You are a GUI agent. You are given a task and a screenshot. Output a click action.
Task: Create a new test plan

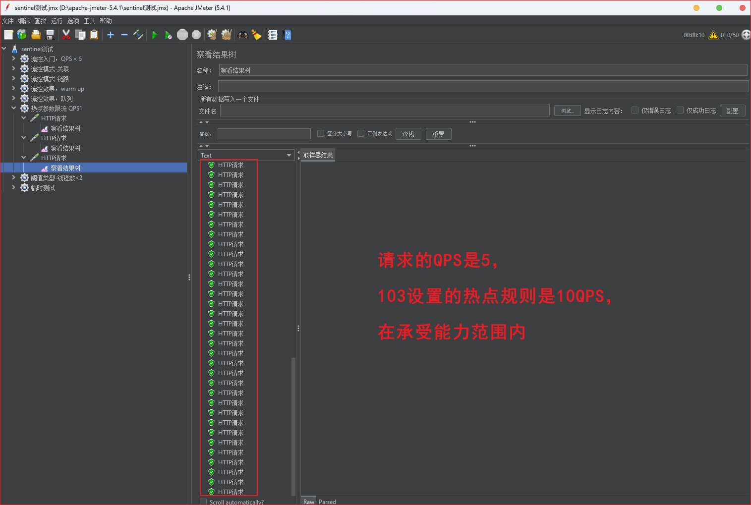pyautogui.click(x=8, y=35)
